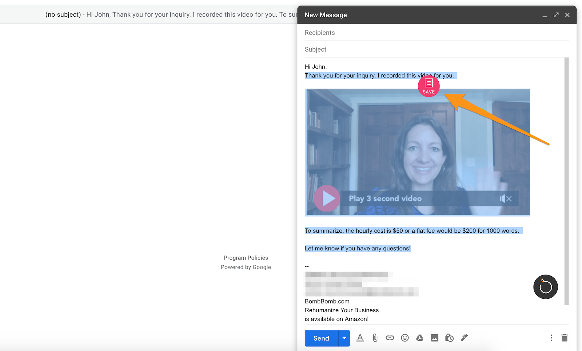
Task: Discard draft using the trash icon
Action: [565, 338]
